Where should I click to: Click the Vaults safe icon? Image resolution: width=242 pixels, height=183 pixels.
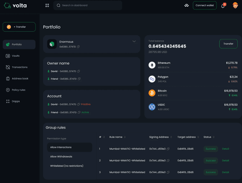click(8, 56)
